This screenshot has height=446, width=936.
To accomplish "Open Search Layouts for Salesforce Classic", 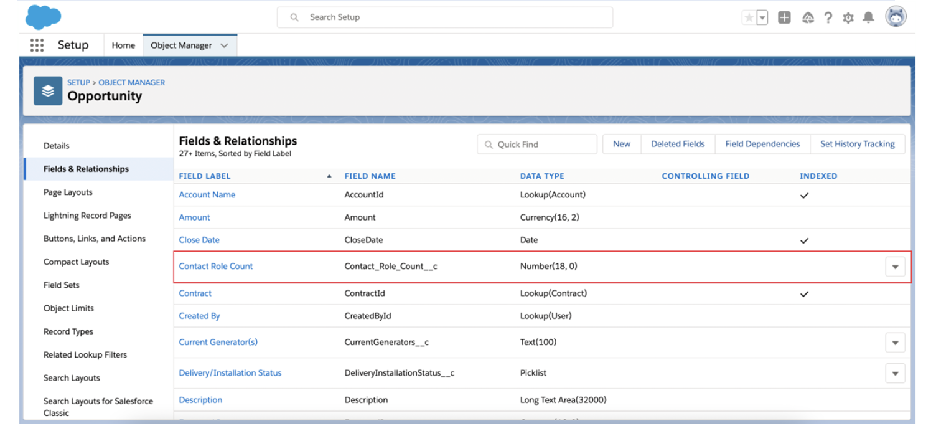I will [98, 407].
